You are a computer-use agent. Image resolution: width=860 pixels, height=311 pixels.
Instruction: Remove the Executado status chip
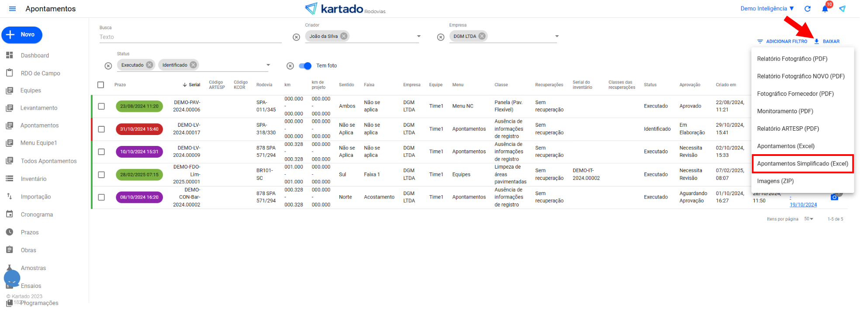click(149, 65)
